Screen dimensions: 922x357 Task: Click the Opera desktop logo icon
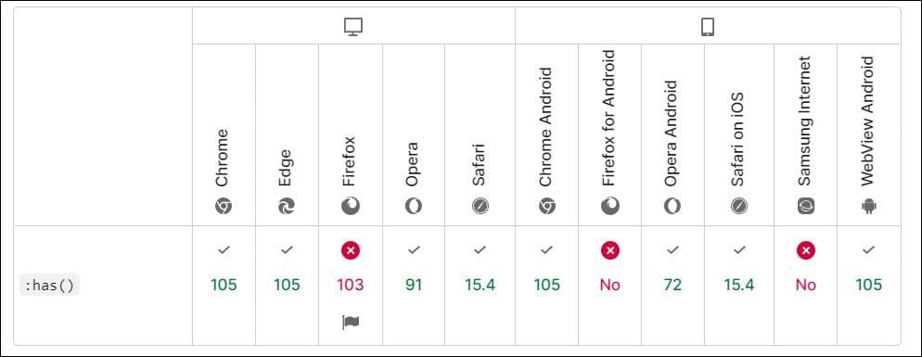tap(414, 206)
